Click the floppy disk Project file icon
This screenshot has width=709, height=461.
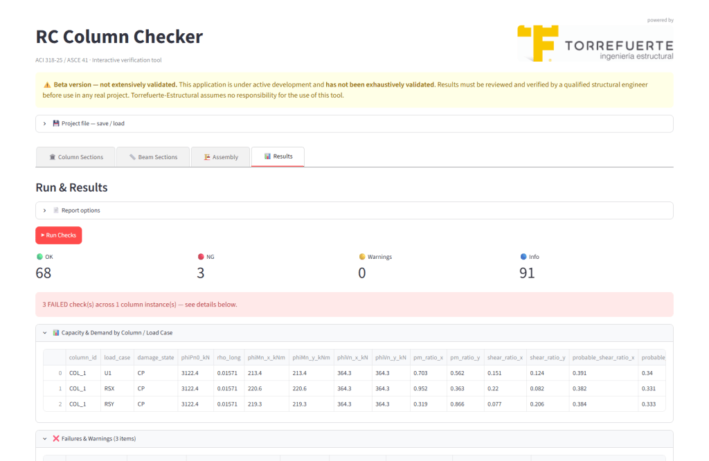(56, 123)
